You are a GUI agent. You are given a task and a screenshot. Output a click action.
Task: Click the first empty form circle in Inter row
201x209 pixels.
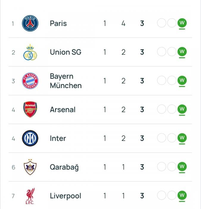[x=161, y=138]
